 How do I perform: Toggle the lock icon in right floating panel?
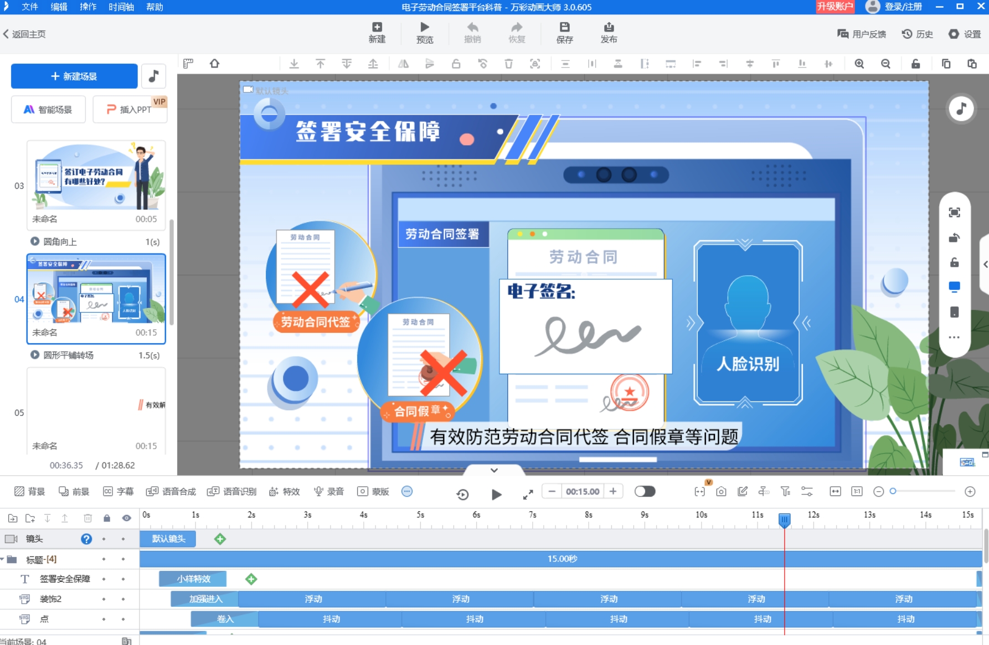click(954, 262)
